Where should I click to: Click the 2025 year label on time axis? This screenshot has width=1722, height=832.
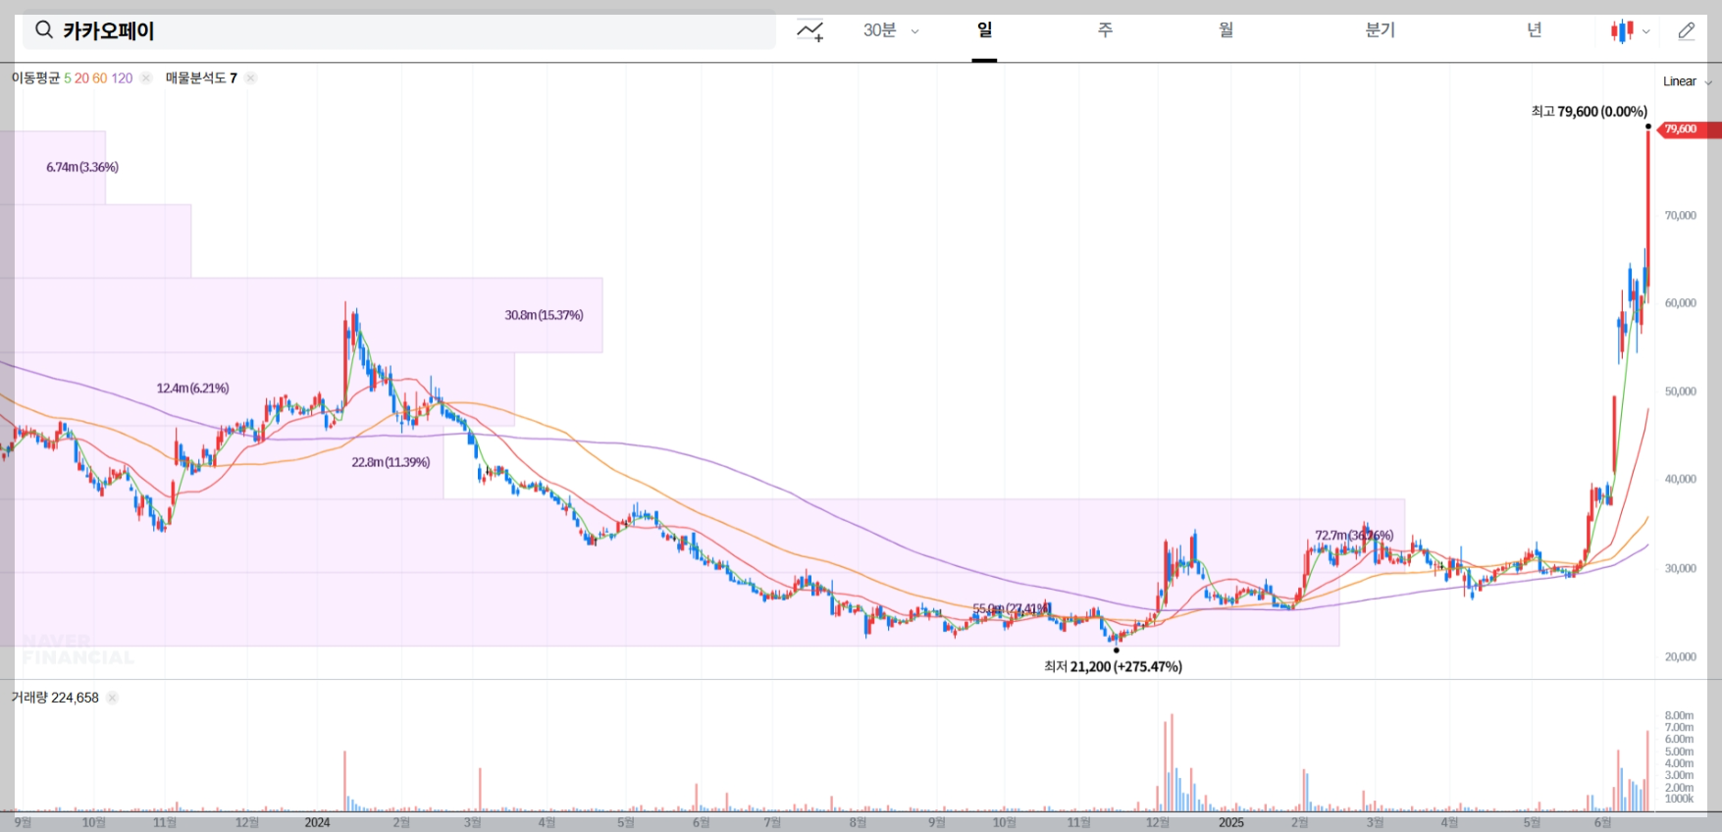(x=1231, y=822)
